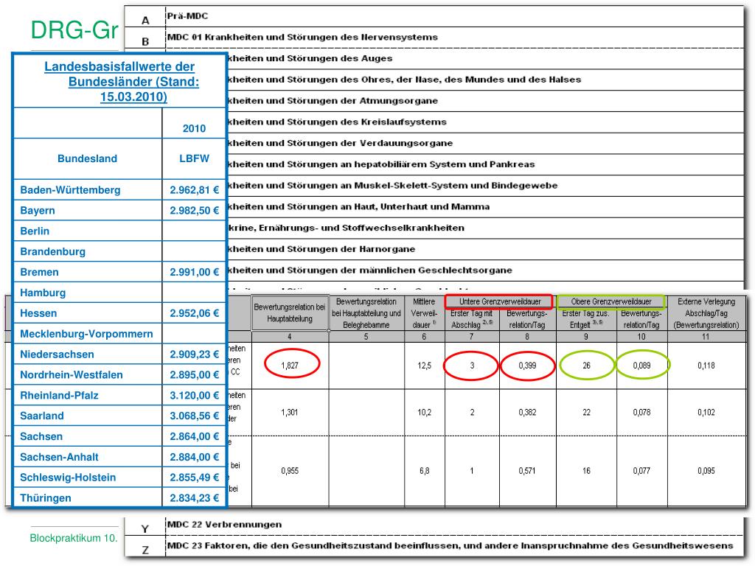The image size is (755, 566).
Task: Click the Bayern value 2.982,50 €
Action: 194,210
